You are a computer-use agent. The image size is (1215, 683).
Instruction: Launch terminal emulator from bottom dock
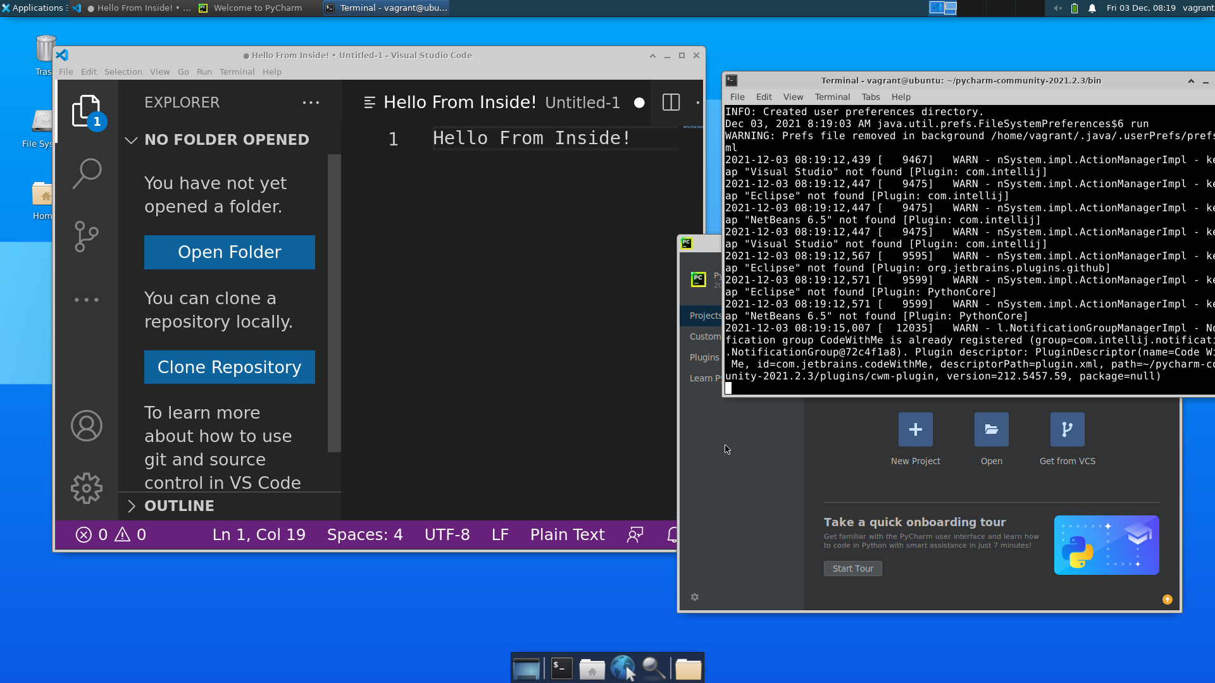pyautogui.click(x=562, y=668)
